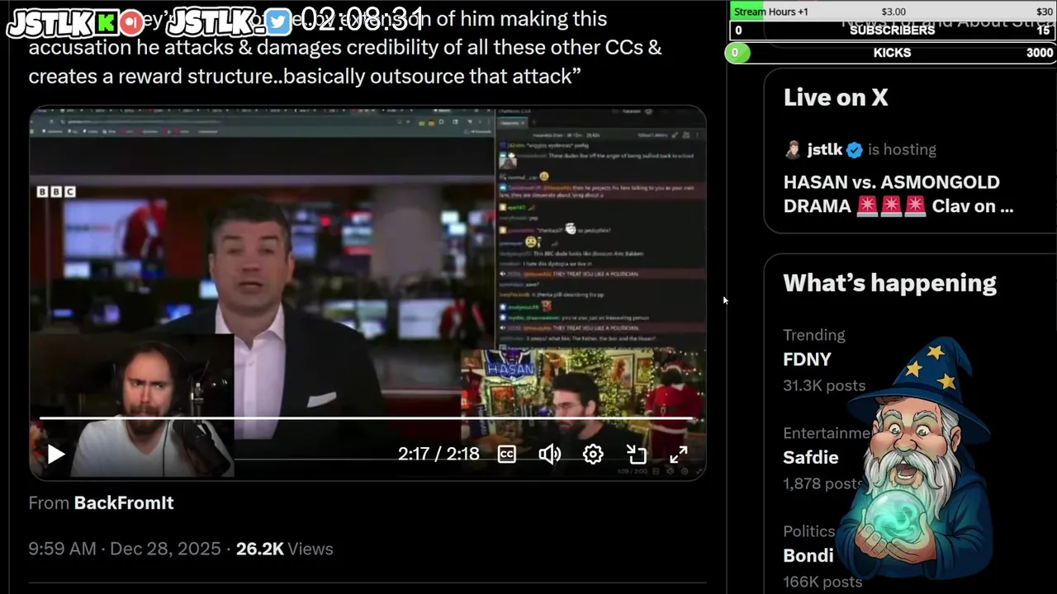Open picture-in-picture mode for video

tap(636, 455)
